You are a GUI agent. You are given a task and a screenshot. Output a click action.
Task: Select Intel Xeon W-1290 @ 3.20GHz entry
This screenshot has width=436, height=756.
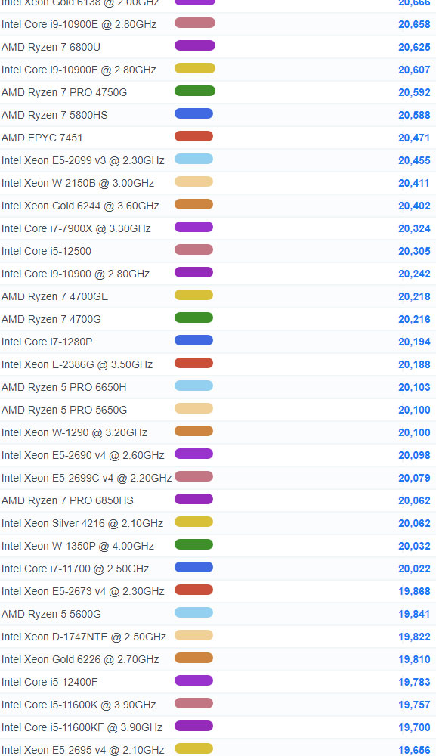point(74,432)
